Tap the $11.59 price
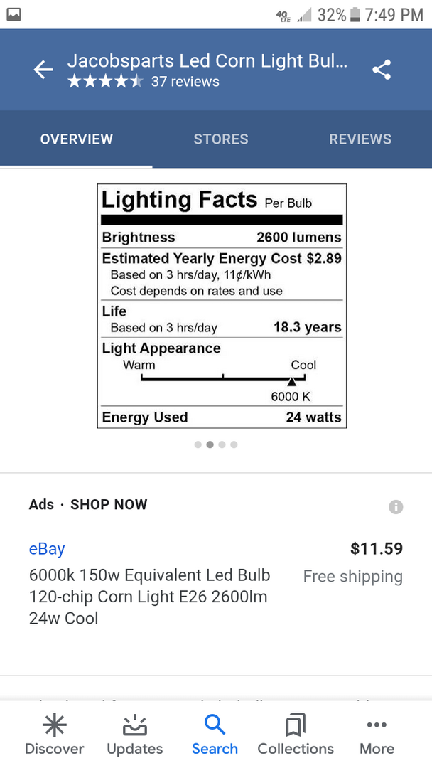 (x=377, y=549)
